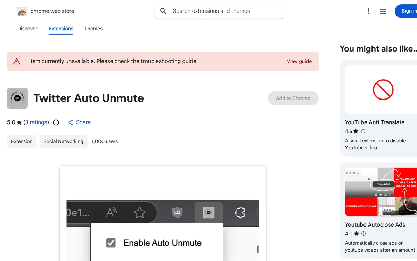Click the Twitter Auto Unmute extension logo
This screenshot has width=417, height=261.
(17, 98)
